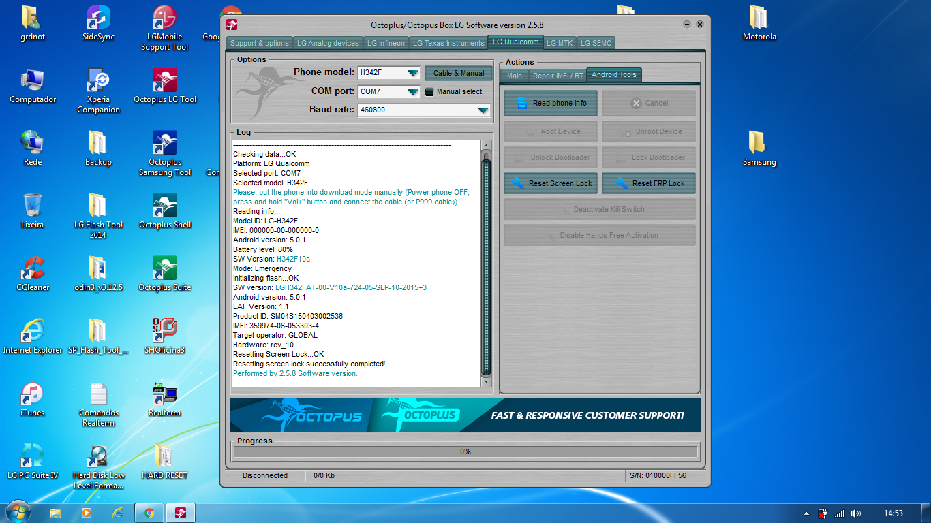
Task: Launch iTunes from the desktop
Action: [x=33, y=399]
